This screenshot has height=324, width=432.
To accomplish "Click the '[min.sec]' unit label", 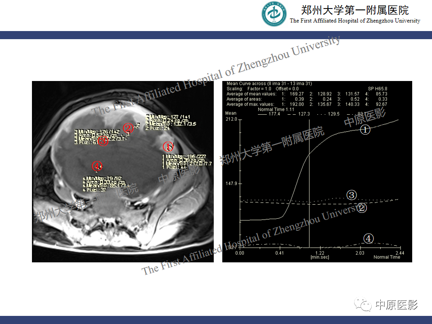I will tap(320, 257).
